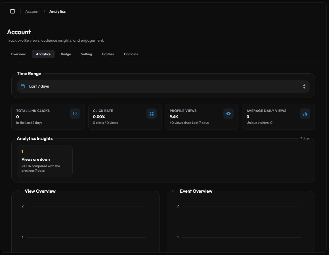Click the 0.00% click rate value

(99, 117)
